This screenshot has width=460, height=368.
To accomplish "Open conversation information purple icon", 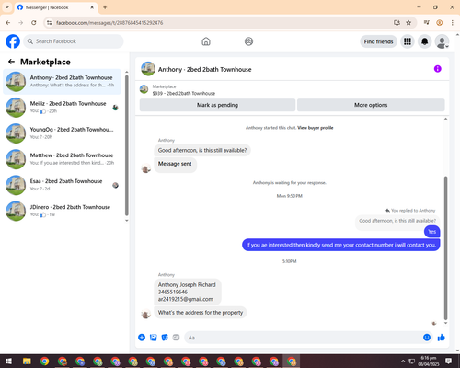I will coord(437,69).
